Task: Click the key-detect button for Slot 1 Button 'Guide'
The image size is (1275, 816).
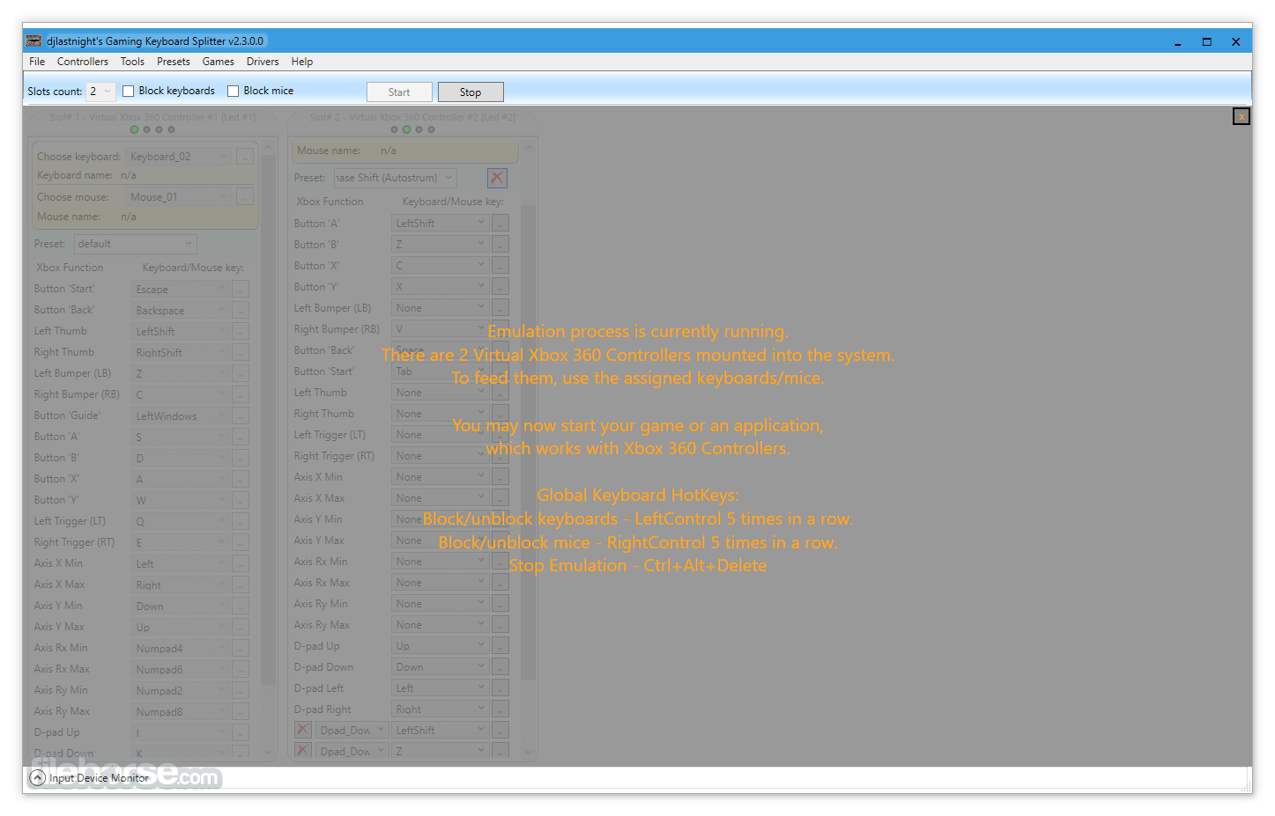Action: (241, 416)
